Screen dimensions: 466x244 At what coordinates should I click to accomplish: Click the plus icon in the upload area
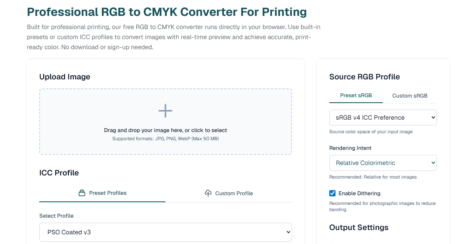click(x=165, y=111)
